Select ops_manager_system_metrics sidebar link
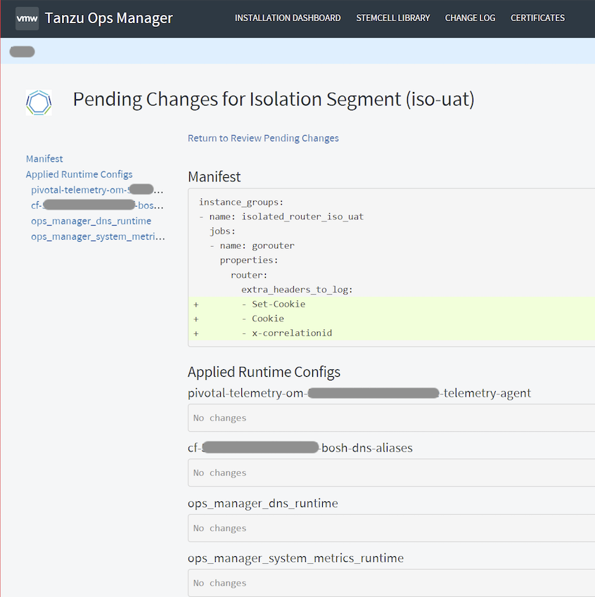This screenshot has width=595, height=597. tap(98, 236)
